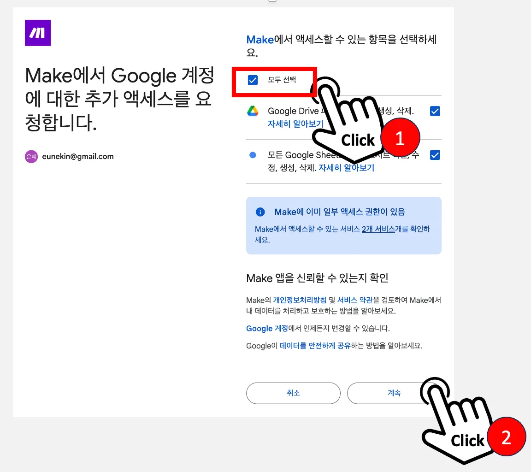Open the 2개 서비스 link
The height and width of the screenshot is (472, 531).
[x=378, y=229]
